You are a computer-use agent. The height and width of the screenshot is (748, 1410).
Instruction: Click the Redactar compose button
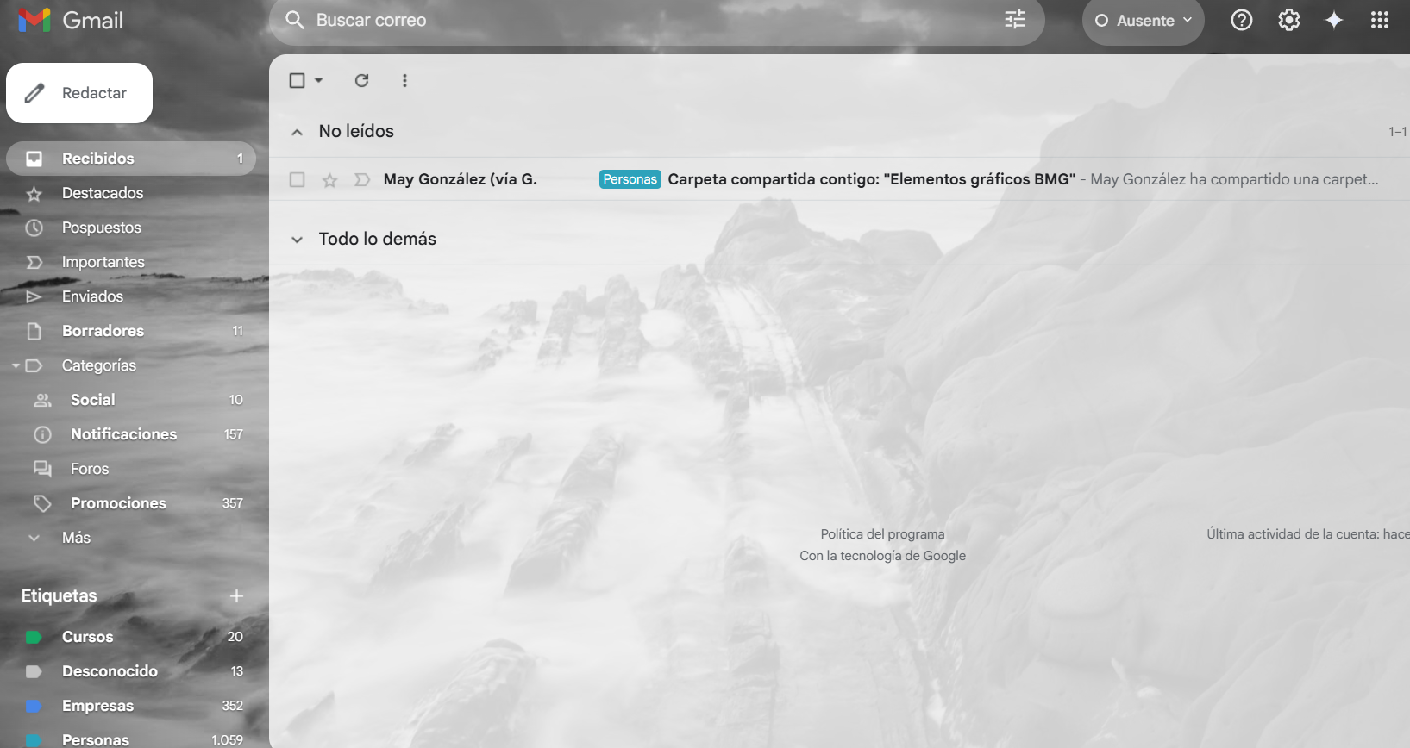79,93
